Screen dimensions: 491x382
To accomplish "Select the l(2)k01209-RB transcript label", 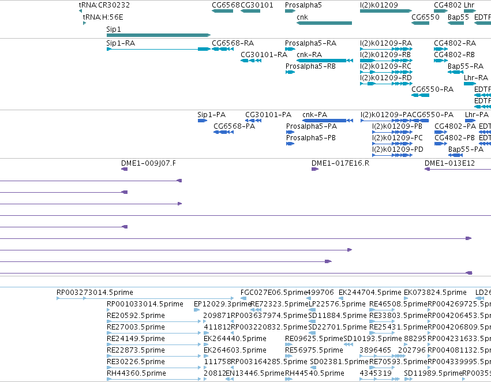I will pos(385,55).
